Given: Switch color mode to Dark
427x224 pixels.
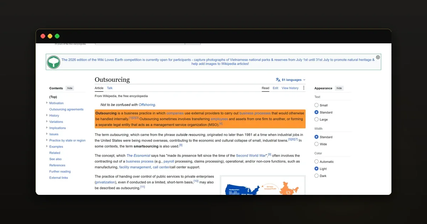Looking at the screenshot, I should (316, 176).
